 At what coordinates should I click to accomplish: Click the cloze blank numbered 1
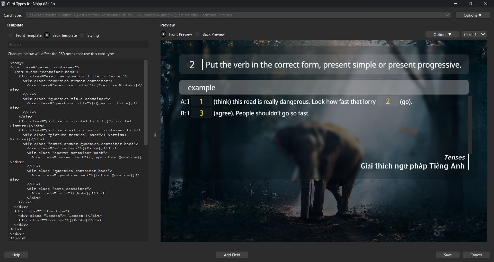pyautogui.click(x=201, y=101)
